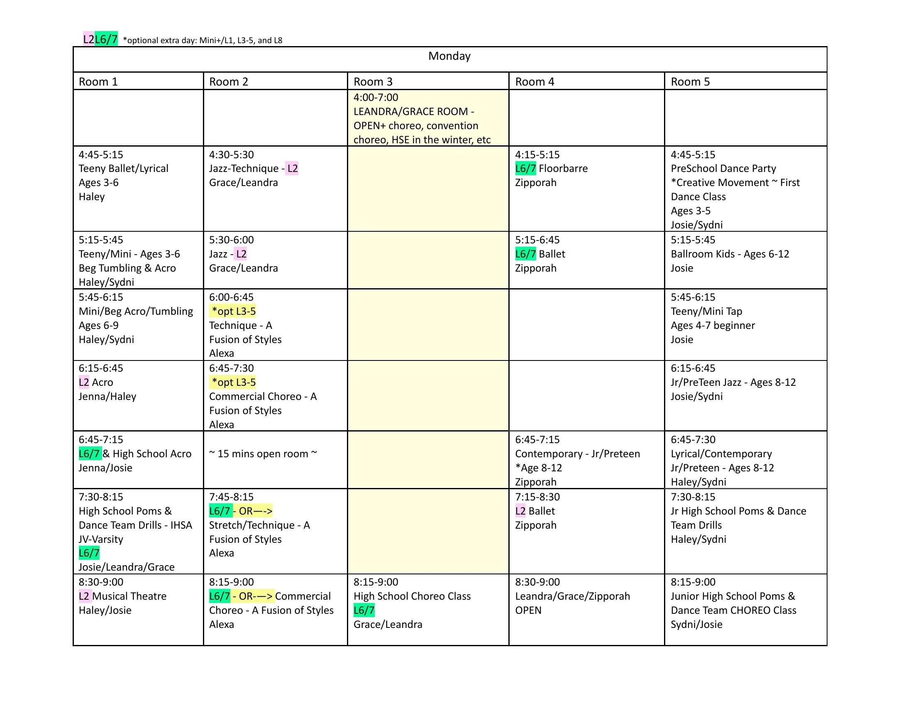This screenshot has width=913, height=706.
Task: Click the High School Choreo Class cell
Action: pyautogui.click(x=412, y=596)
